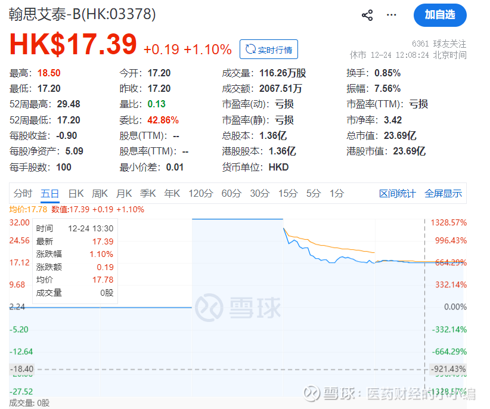Select the 月K chart tab
This screenshot has width=490, height=409.
[124, 193]
